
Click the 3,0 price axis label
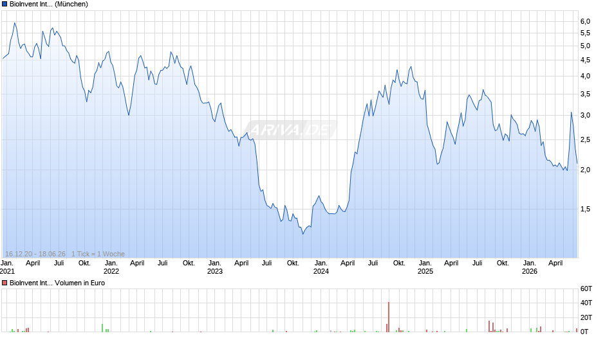(x=585, y=116)
